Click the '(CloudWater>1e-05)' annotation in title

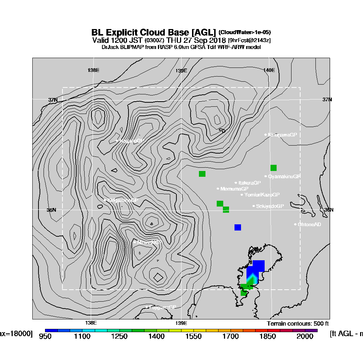click(245, 32)
